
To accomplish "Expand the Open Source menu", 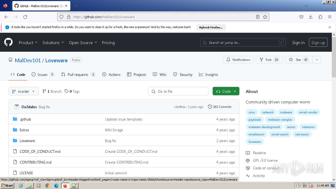I will point(83,43).
